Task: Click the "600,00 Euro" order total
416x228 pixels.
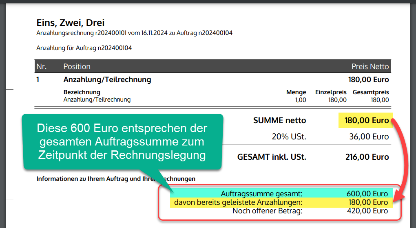Action: 367,194
